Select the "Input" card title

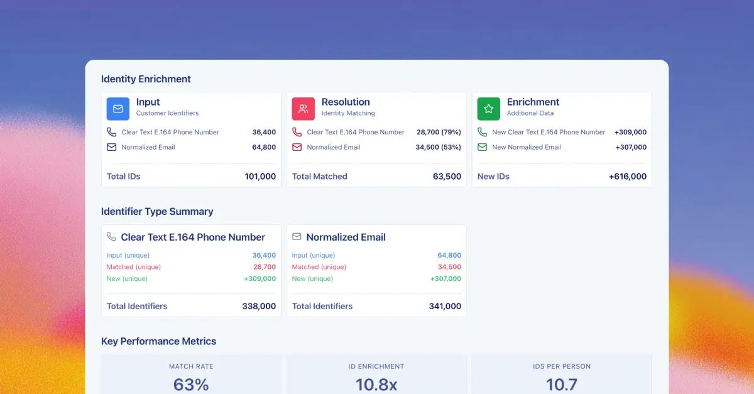(148, 102)
